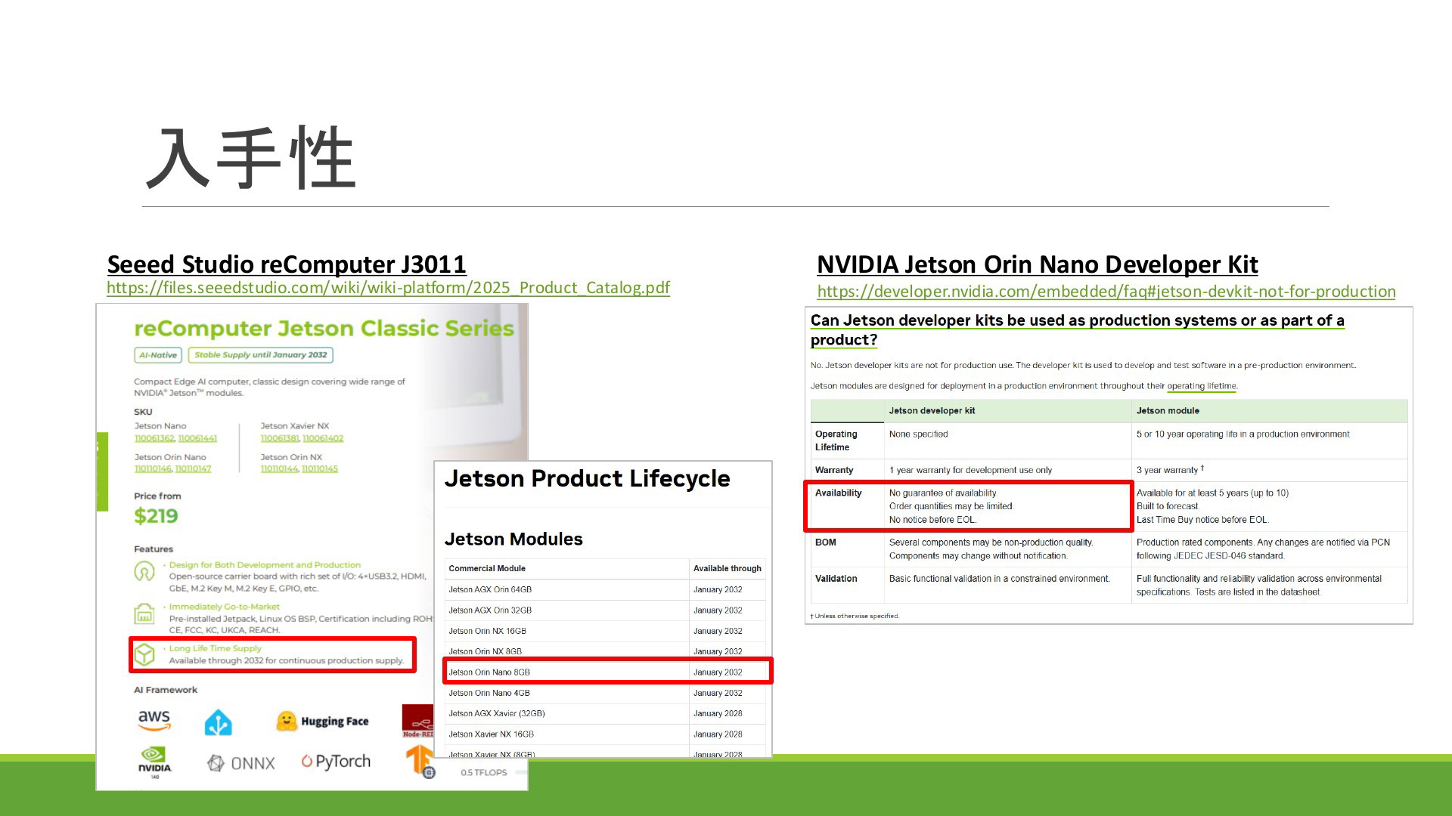1452x816 pixels.
Task: Click "No guarantee of availability." text
Action: (x=943, y=493)
